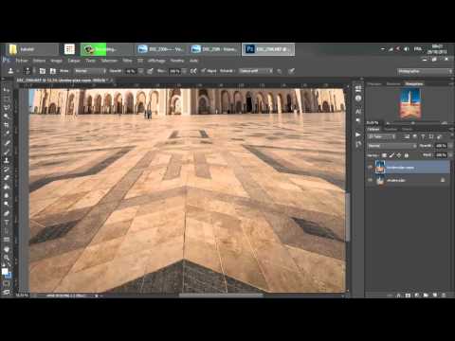
Task: Click the lock transparent pixels button
Action: point(384,155)
